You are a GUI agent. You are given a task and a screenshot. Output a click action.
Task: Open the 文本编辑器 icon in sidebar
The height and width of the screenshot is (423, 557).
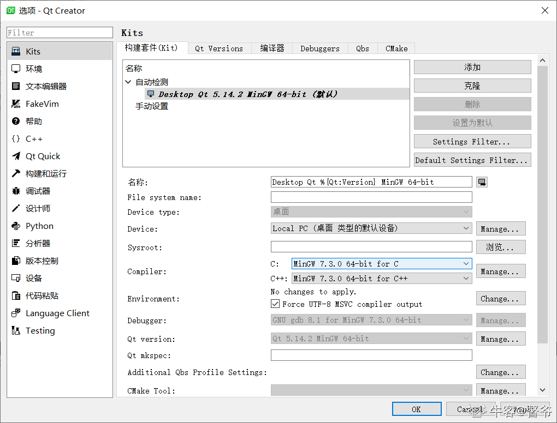click(x=16, y=86)
